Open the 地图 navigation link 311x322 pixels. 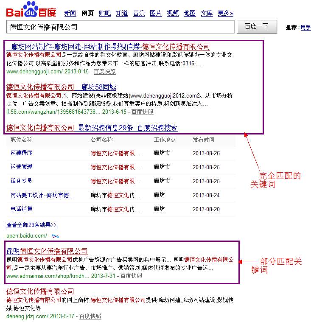[190, 13]
